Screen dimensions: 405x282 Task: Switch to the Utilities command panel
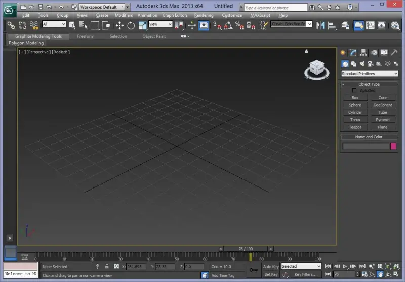[x=394, y=53]
